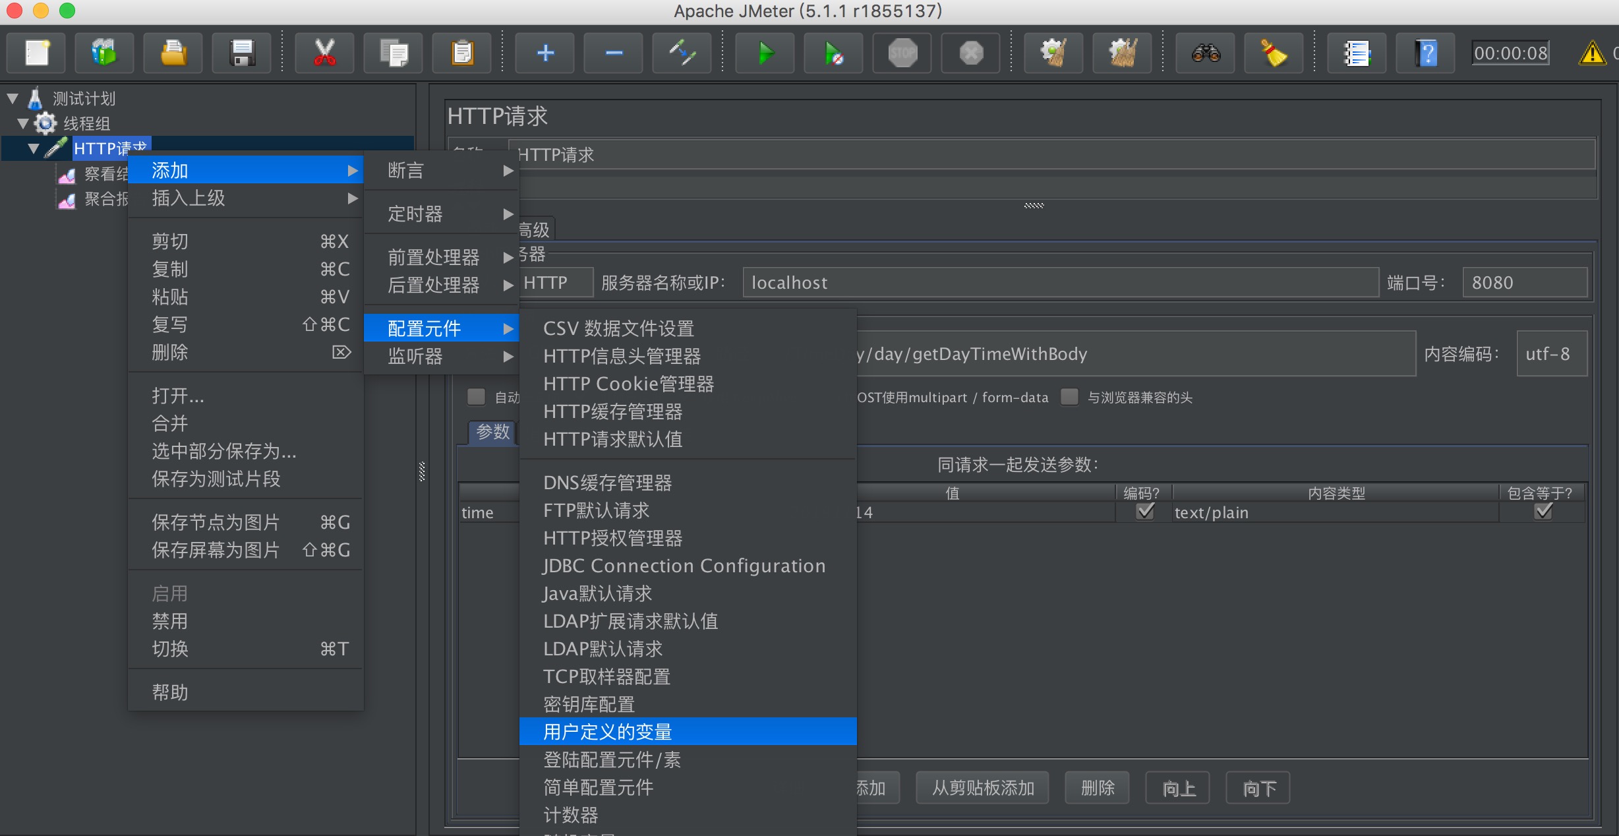Screen dimensions: 1619x836
Task: Click the 帮助 context menu entry
Action: click(245, 692)
